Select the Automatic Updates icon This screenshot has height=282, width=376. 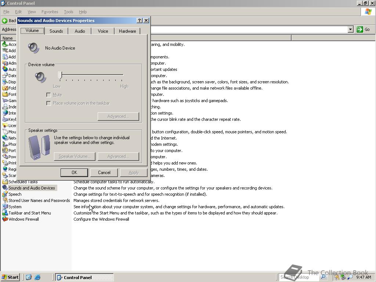[x=5, y=69]
